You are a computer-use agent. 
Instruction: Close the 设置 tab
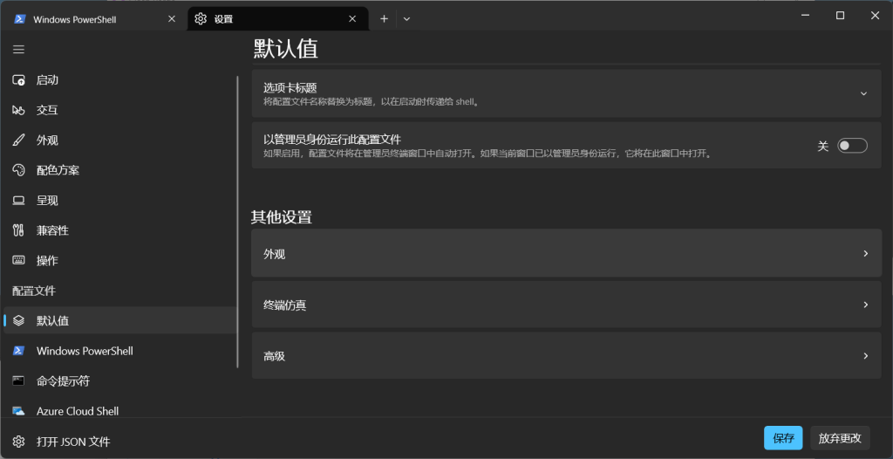(352, 19)
